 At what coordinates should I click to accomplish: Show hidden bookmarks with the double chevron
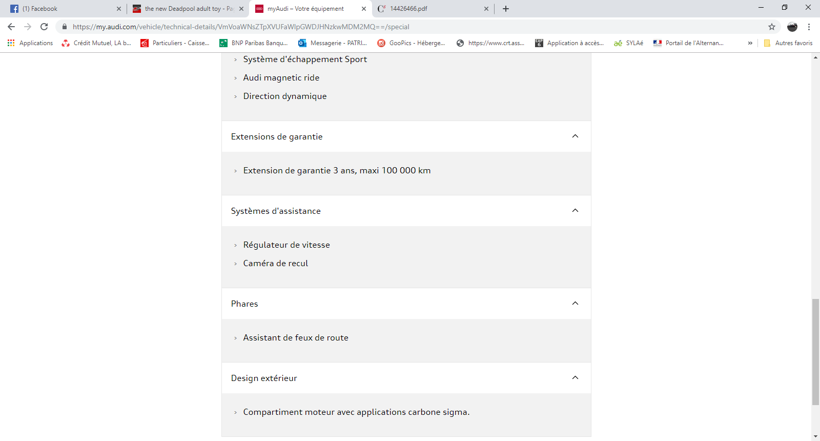pyautogui.click(x=750, y=43)
